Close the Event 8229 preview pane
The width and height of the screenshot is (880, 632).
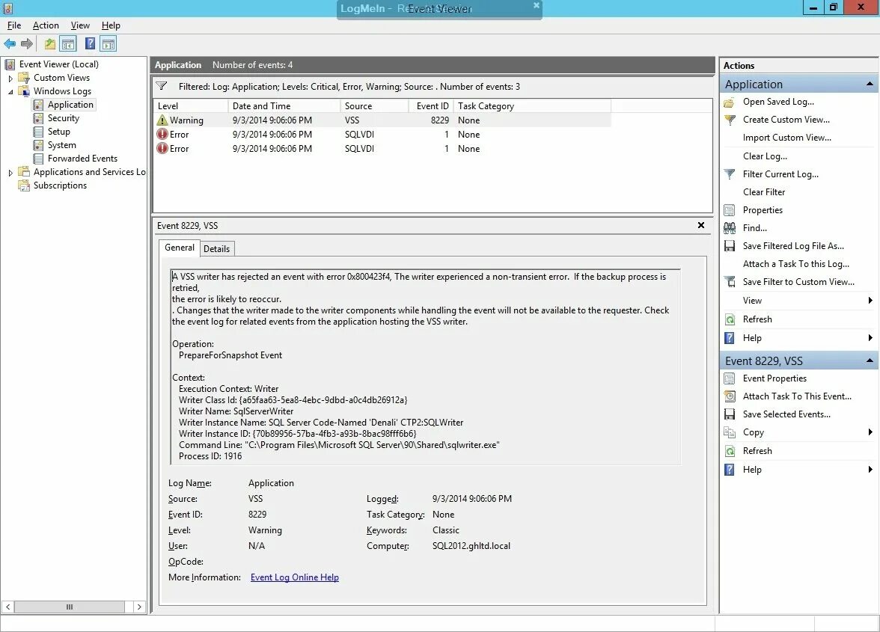click(701, 225)
